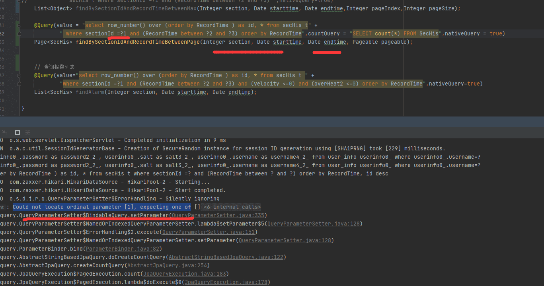Click the scroll-to-end icon at console toolbar left
This screenshot has height=286, width=544.
4,132
